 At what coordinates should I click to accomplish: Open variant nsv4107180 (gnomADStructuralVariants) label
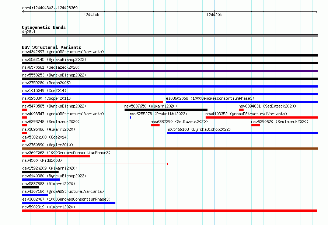(63, 191)
